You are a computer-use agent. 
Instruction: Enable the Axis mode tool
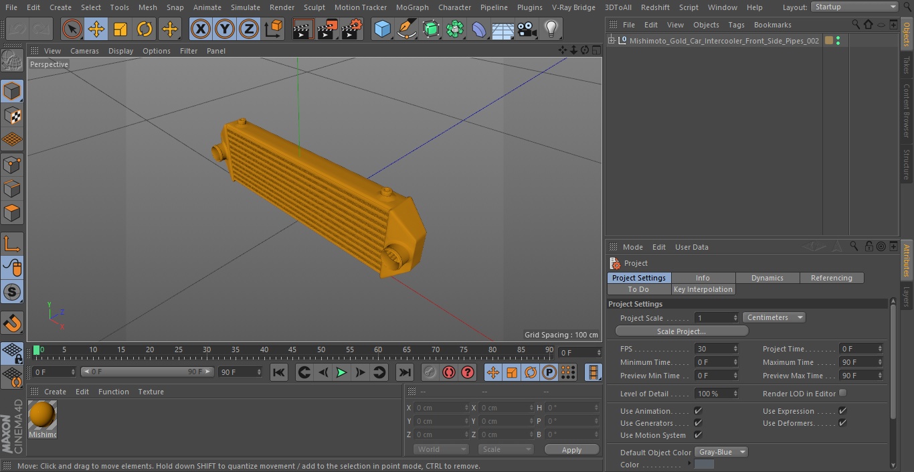(x=12, y=243)
